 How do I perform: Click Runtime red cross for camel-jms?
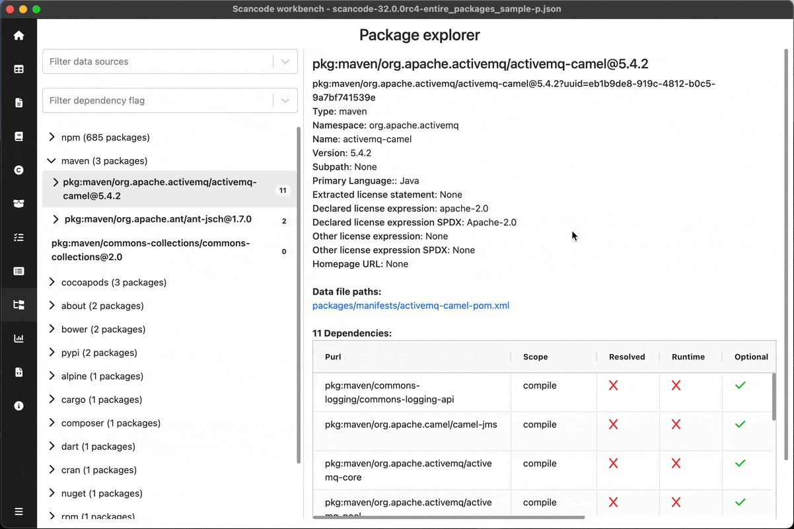pyautogui.click(x=676, y=424)
